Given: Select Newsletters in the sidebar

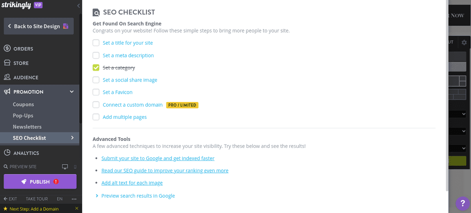Looking at the screenshot, I should [27, 127].
